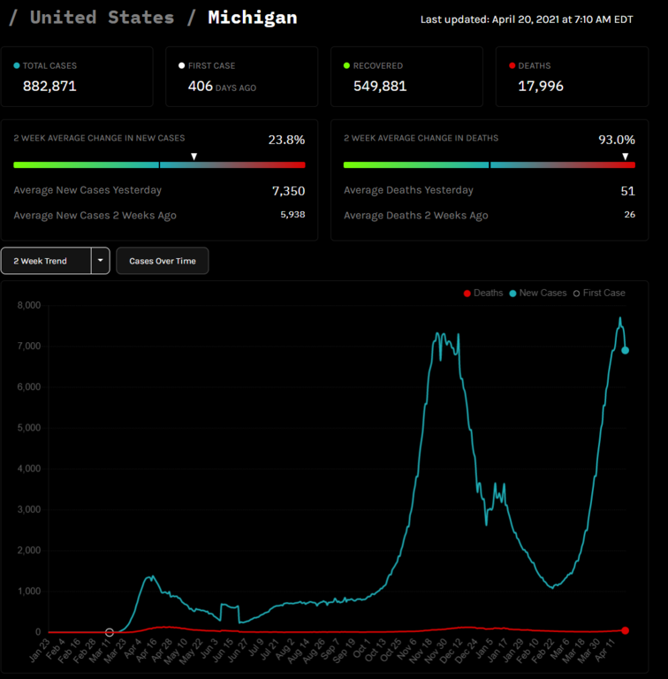The image size is (668, 679).
Task: Open the 2 Week Trend dropdown arrow
Action: click(101, 261)
